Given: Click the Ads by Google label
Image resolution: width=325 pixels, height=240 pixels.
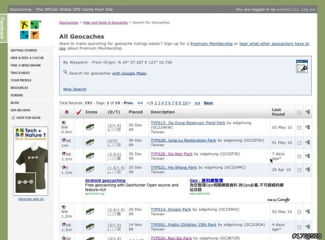Looking at the screenshot, I should pos(279,199).
